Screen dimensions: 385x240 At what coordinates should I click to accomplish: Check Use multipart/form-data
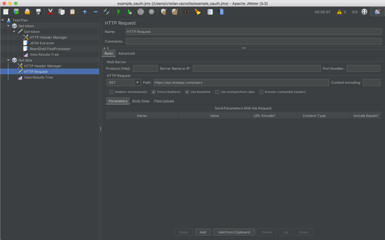click(217, 92)
